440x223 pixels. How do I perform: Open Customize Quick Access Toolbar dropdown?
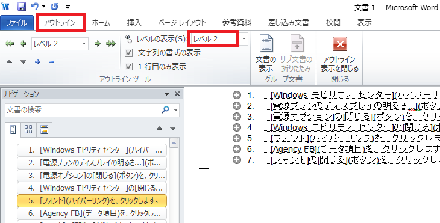point(68,7)
